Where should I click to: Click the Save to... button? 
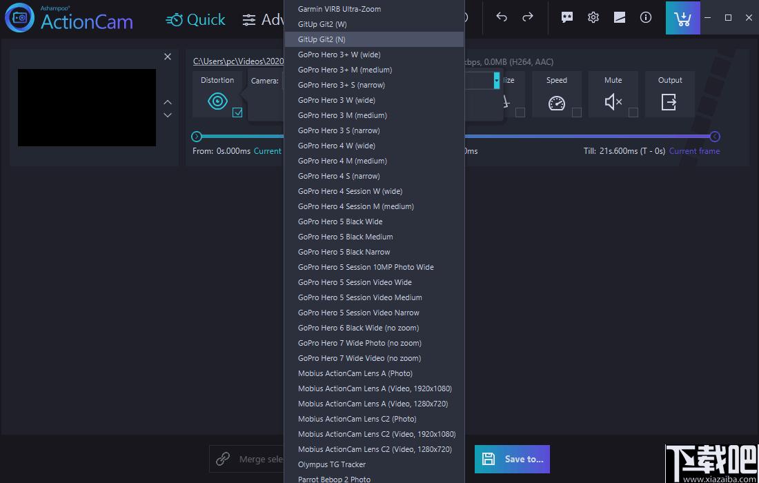click(x=512, y=459)
